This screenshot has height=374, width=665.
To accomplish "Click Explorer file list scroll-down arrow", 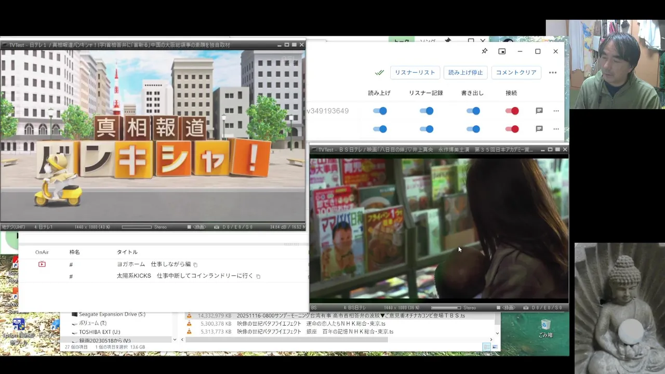I will click(497, 333).
